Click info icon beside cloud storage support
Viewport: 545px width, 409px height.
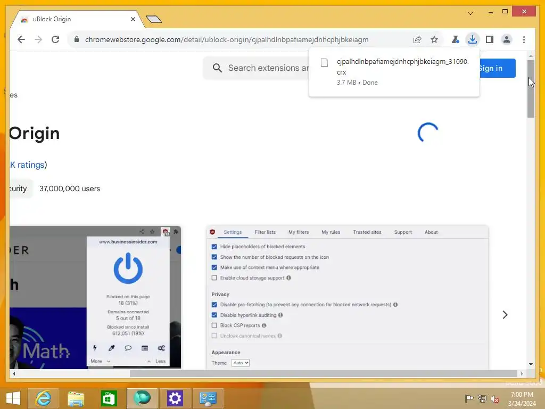(x=288, y=278)
